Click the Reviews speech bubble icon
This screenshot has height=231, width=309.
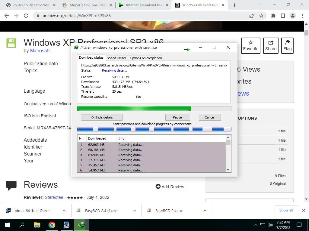coord(11,185)
